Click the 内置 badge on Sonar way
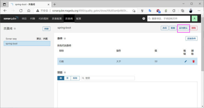 (x=45, y=39)
